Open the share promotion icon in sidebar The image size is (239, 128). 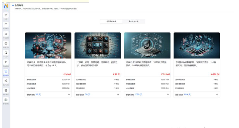pos(6,81)
